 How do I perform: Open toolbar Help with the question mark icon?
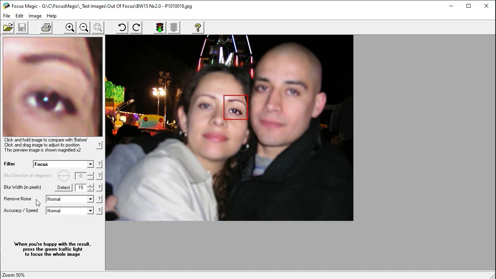point(198,27)
